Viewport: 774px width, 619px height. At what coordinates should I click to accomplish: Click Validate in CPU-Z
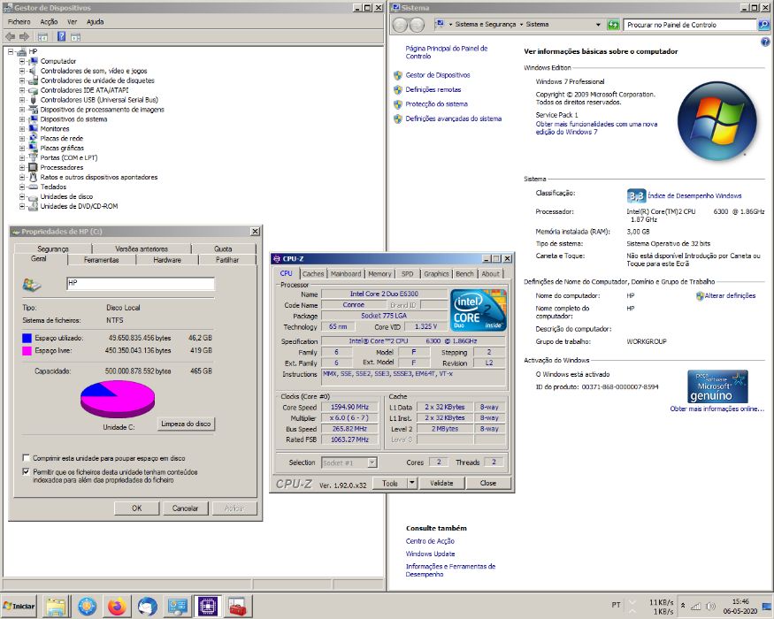click(441, 483)
